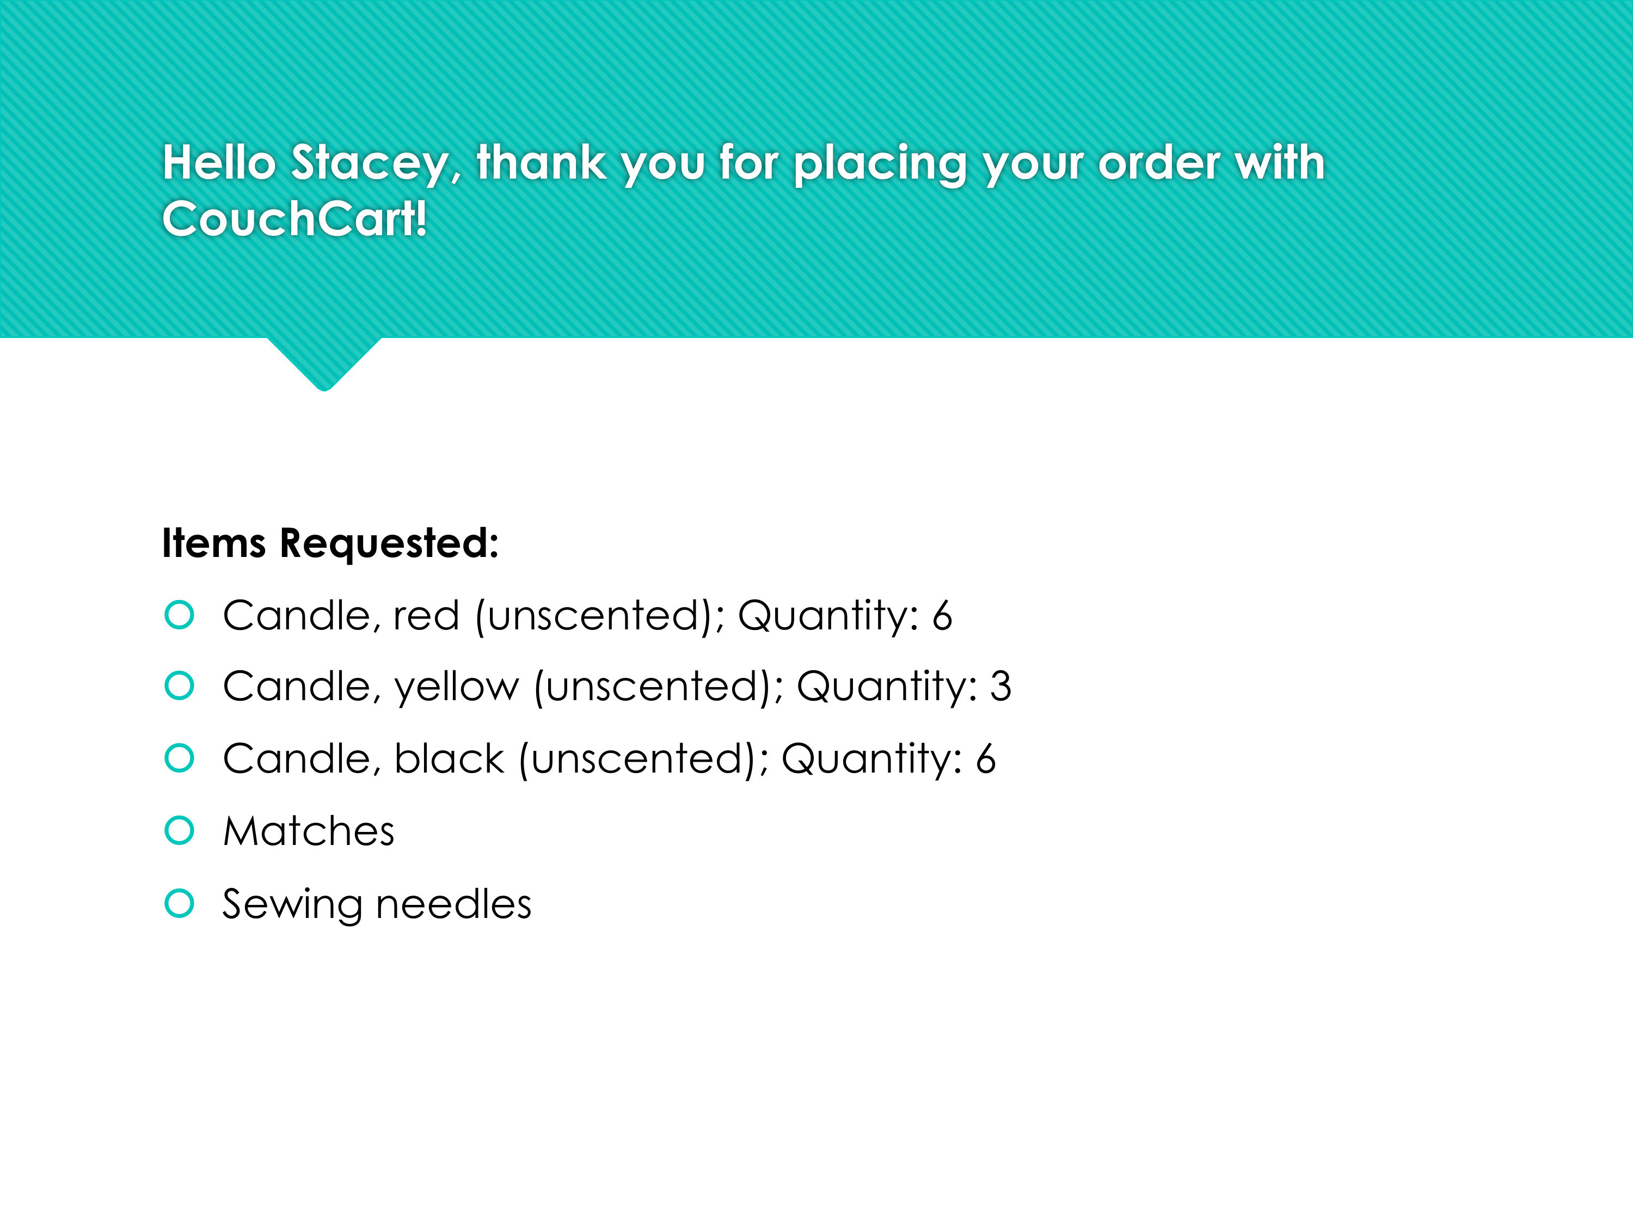Image resolution: width=1633 pixels, height=1225 pixels.
Task: Click "Quantity: 6" on the black candle line
Action: [x=888, y=759]
